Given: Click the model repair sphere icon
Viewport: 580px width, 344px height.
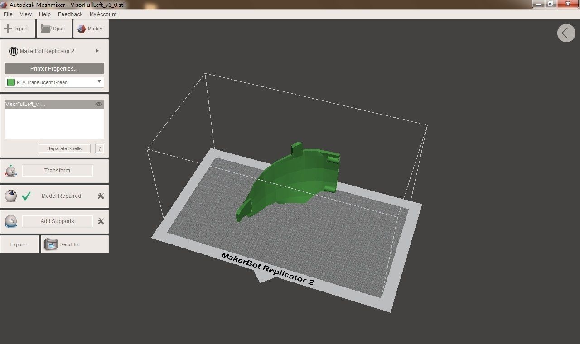Looking at the screenshot, I should tap(11, 196).
